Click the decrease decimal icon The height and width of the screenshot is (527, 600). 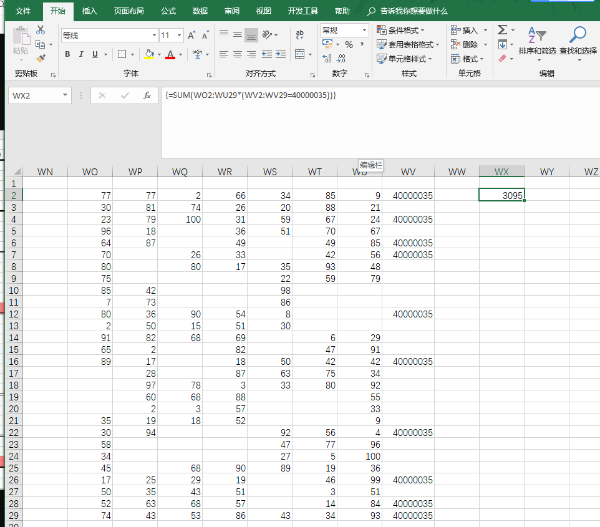click(341, 58)
